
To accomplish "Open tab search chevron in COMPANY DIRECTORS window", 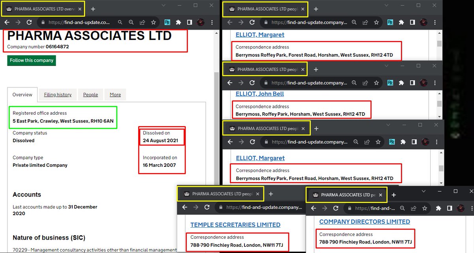I will coord(423,191).
